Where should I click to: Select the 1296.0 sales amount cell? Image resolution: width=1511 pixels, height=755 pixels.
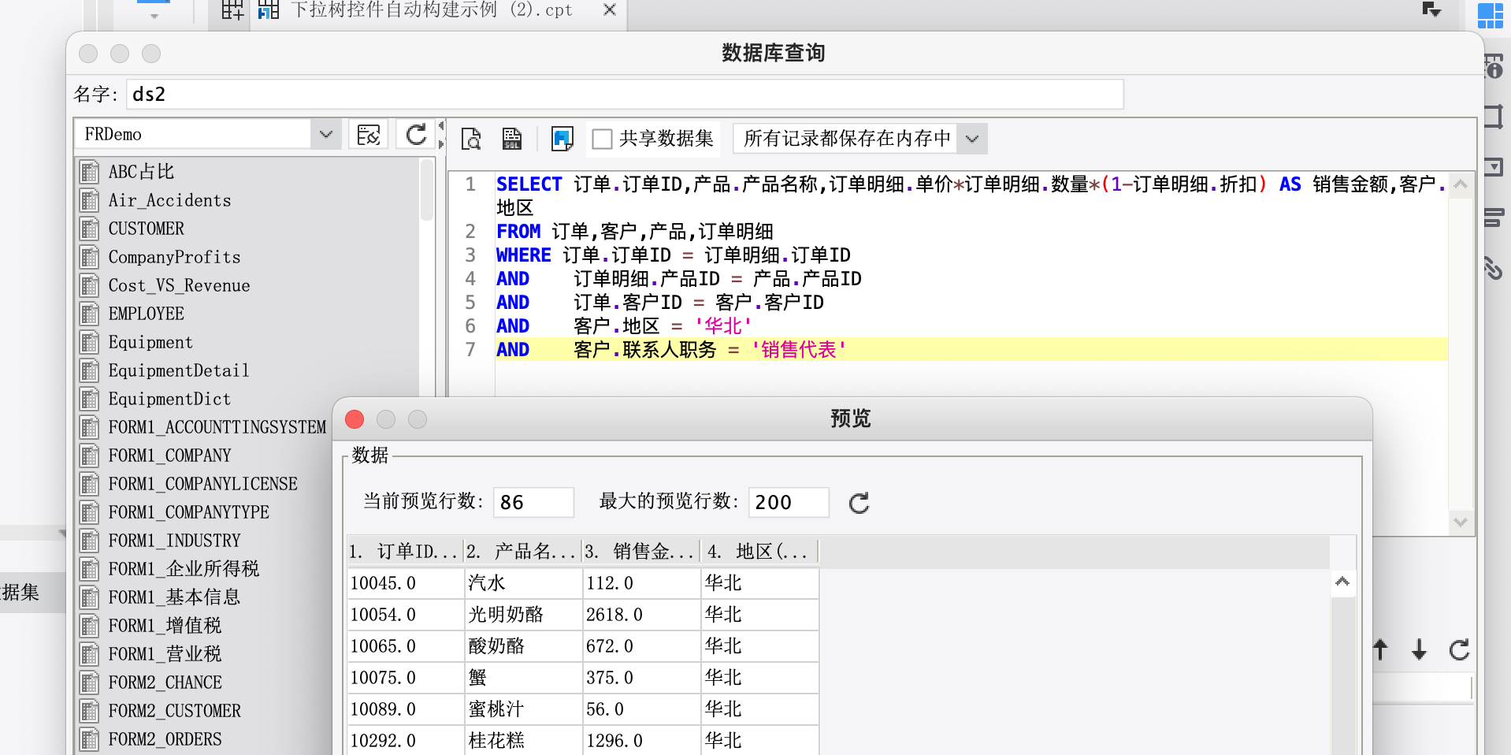(642, 741)
